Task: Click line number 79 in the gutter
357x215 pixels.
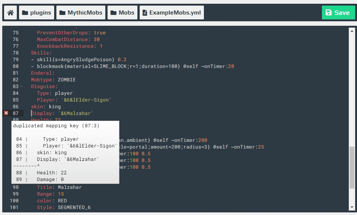Action: pos(15,60)
